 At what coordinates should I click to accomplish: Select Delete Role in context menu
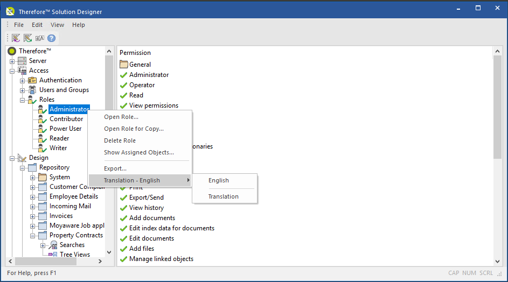point(140,140)
